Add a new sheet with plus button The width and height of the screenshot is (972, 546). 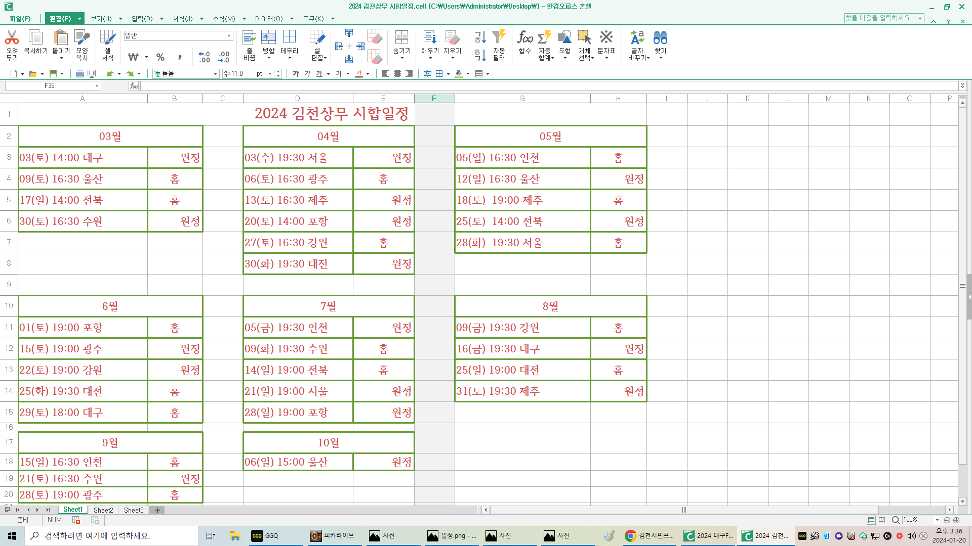[x=157, y=510]
